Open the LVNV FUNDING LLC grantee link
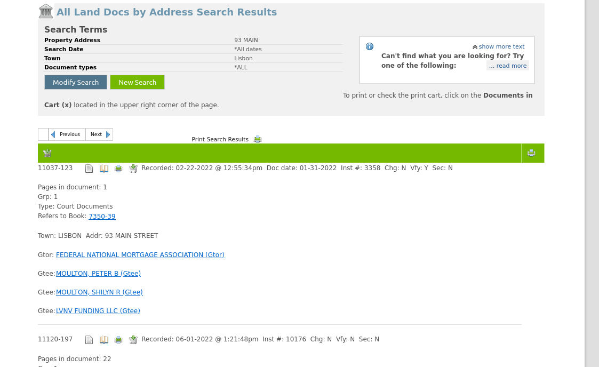 [98, 311]
